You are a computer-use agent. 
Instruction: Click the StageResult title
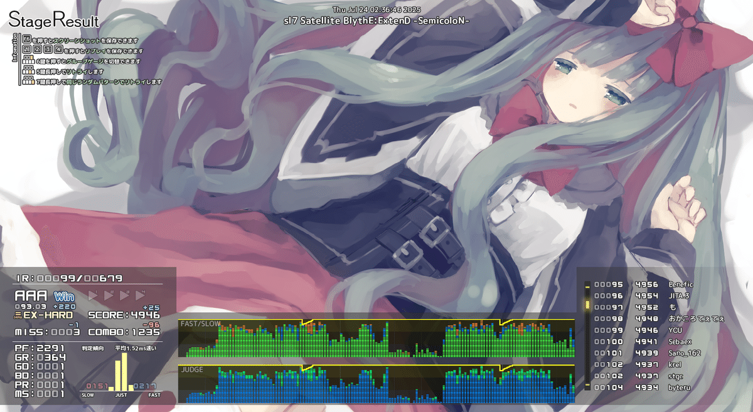54,21
